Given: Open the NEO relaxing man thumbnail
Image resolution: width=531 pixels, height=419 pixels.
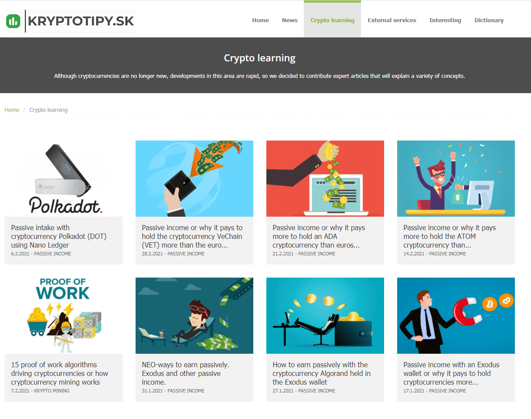Looking at the screenshot, I should (194, 315).
